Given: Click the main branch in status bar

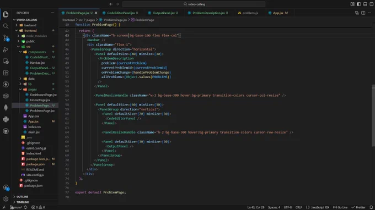Looking at the screenshot, I should [16, 207].
